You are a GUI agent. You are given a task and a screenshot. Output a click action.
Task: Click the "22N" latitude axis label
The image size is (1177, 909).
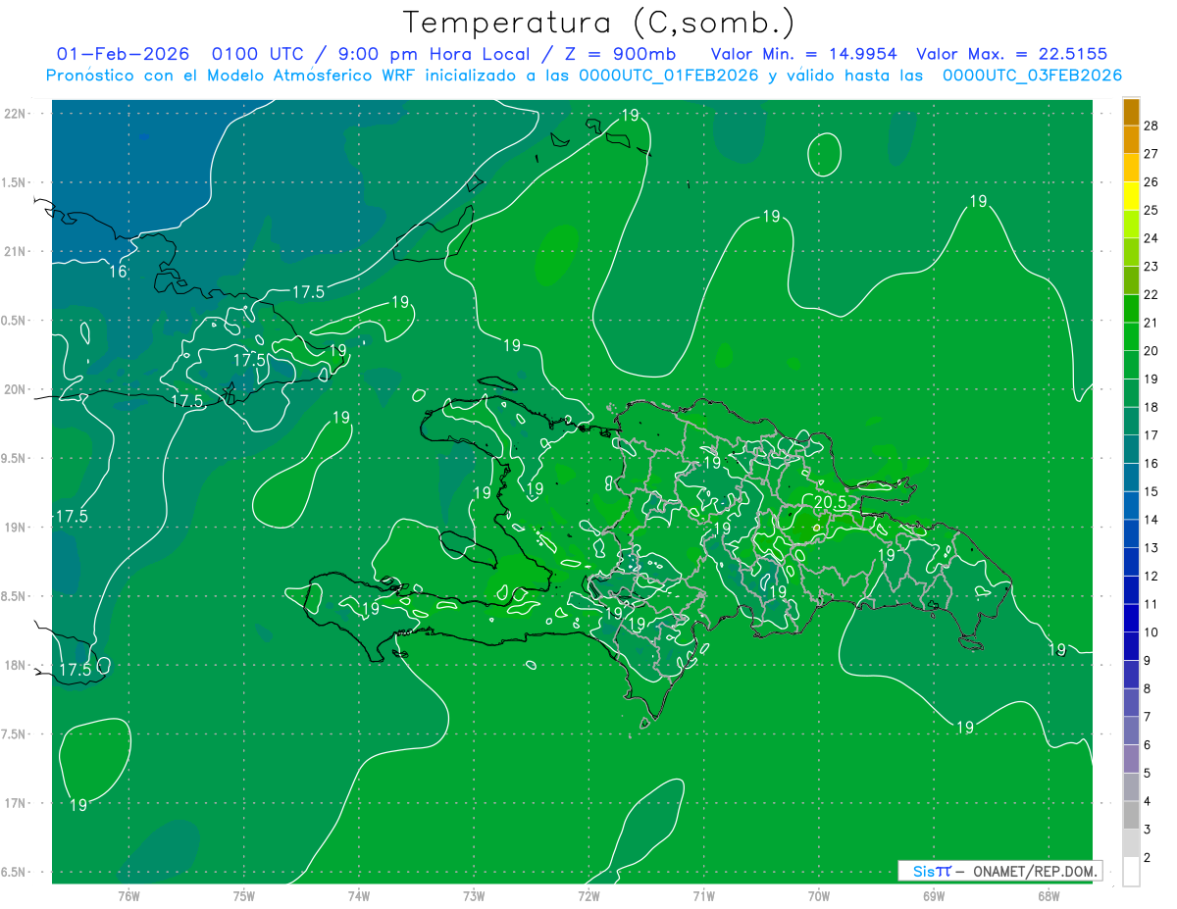pos(17,113)
